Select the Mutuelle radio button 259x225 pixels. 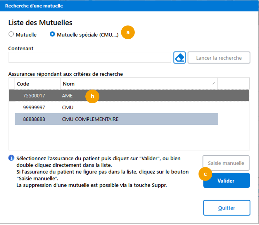[x=11, y=35]
